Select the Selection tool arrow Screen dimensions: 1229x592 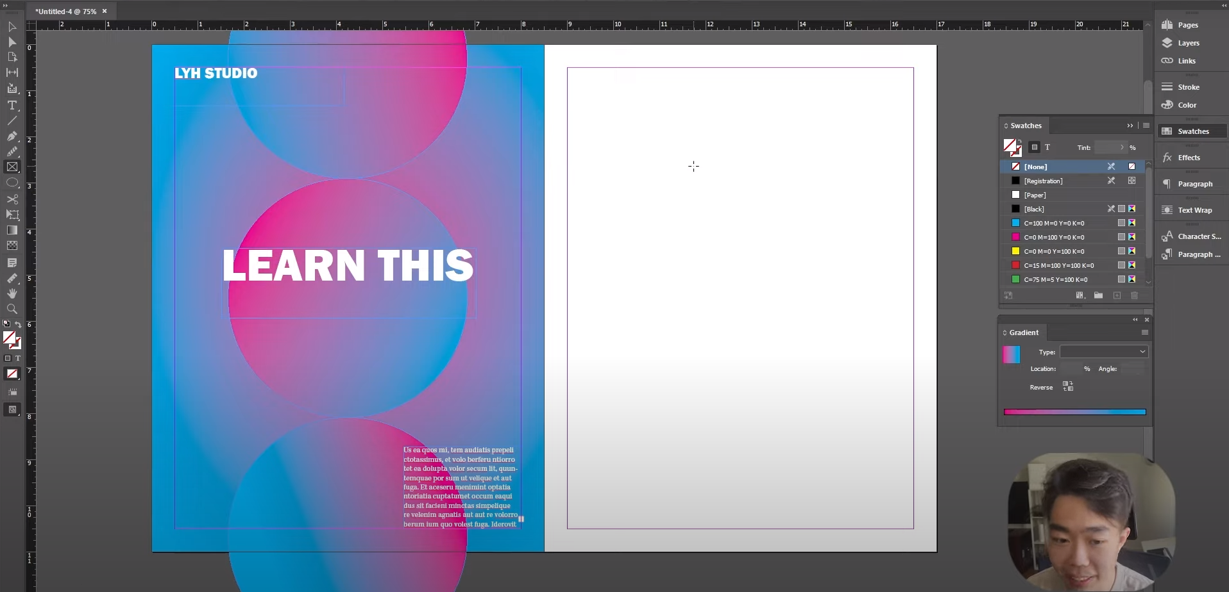(x=12, y=27)
